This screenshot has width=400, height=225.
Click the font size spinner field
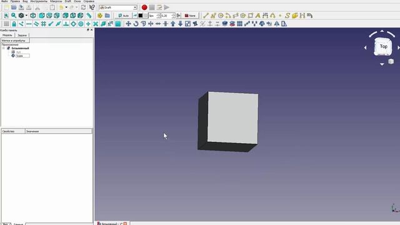(x=168, y=16)
